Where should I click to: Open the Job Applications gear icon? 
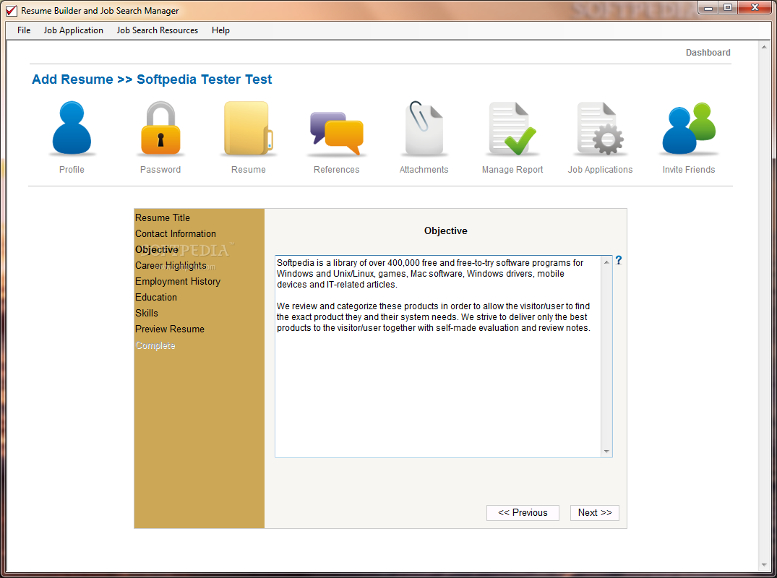point(600,128)
